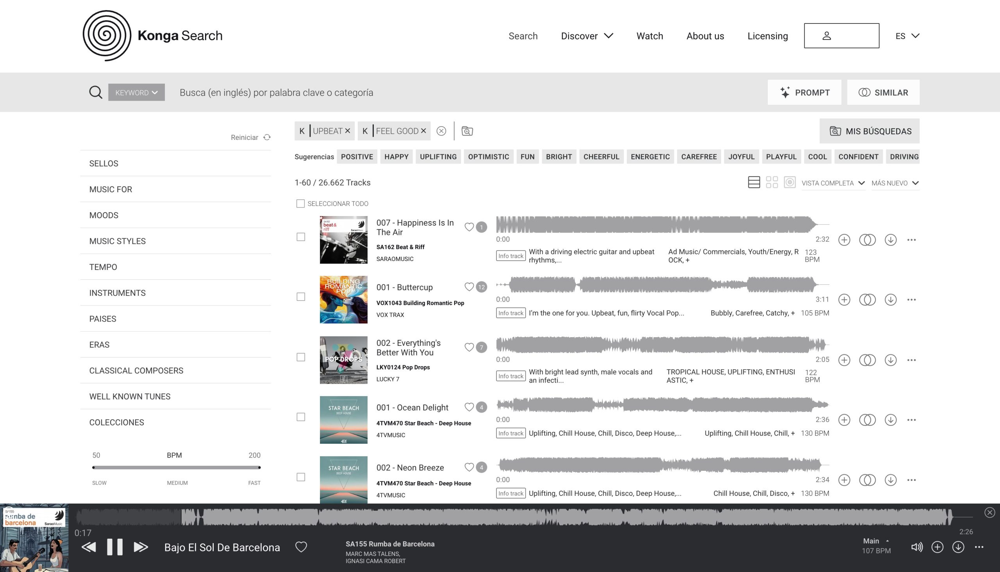This screenshot has height=572, width=1000.
Task: Add the Uplifting suggestion tag
Action: 438,157
